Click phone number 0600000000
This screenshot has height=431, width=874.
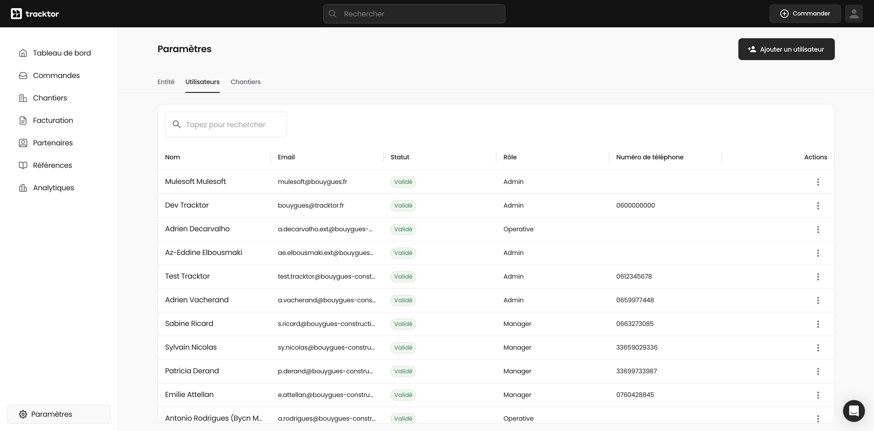pyautogui.click(x=635, y=206)
